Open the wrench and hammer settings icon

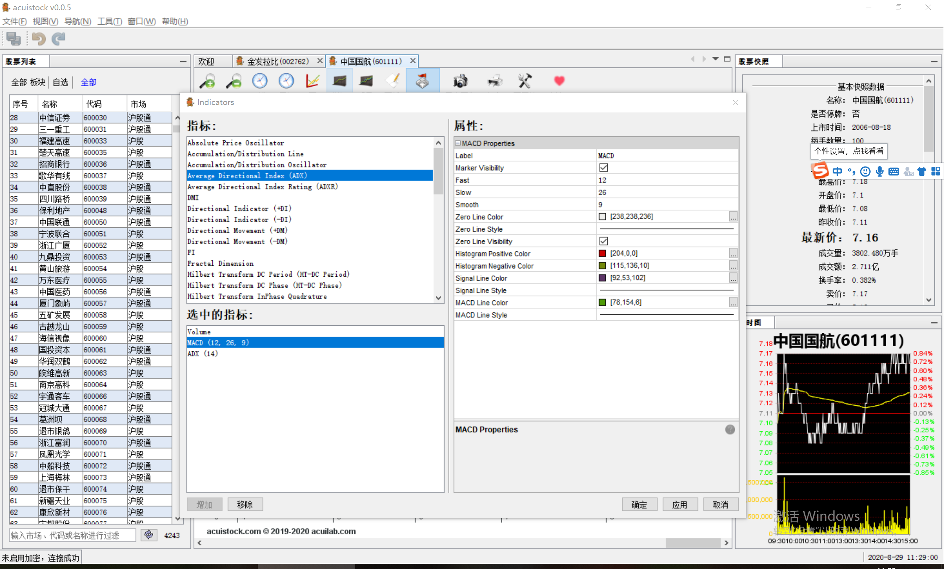[524, 81]
